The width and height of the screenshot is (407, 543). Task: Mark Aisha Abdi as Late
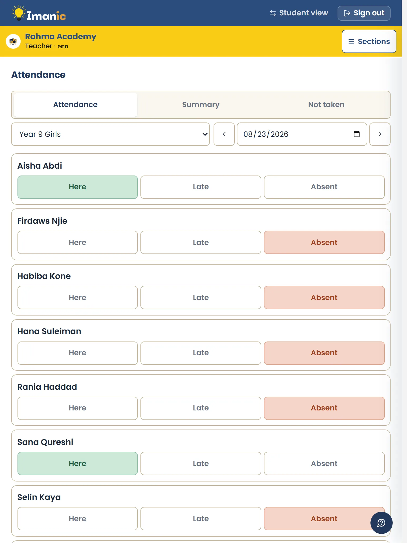pyautogui.click(x=201, y=187)
